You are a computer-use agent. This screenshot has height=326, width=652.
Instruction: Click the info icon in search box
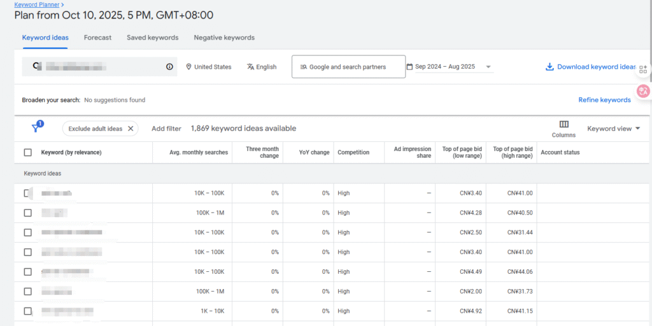pos(169,67)
